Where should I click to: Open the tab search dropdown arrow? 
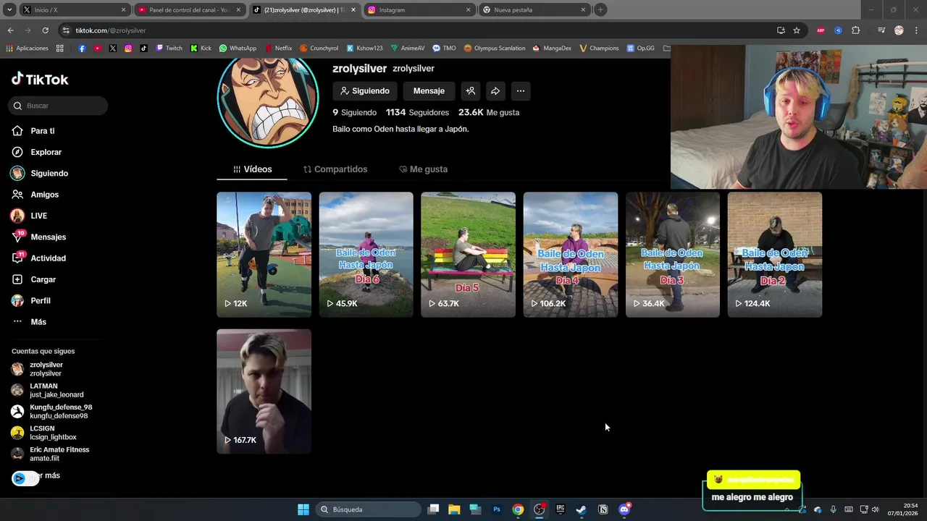(x=9, y=10)
